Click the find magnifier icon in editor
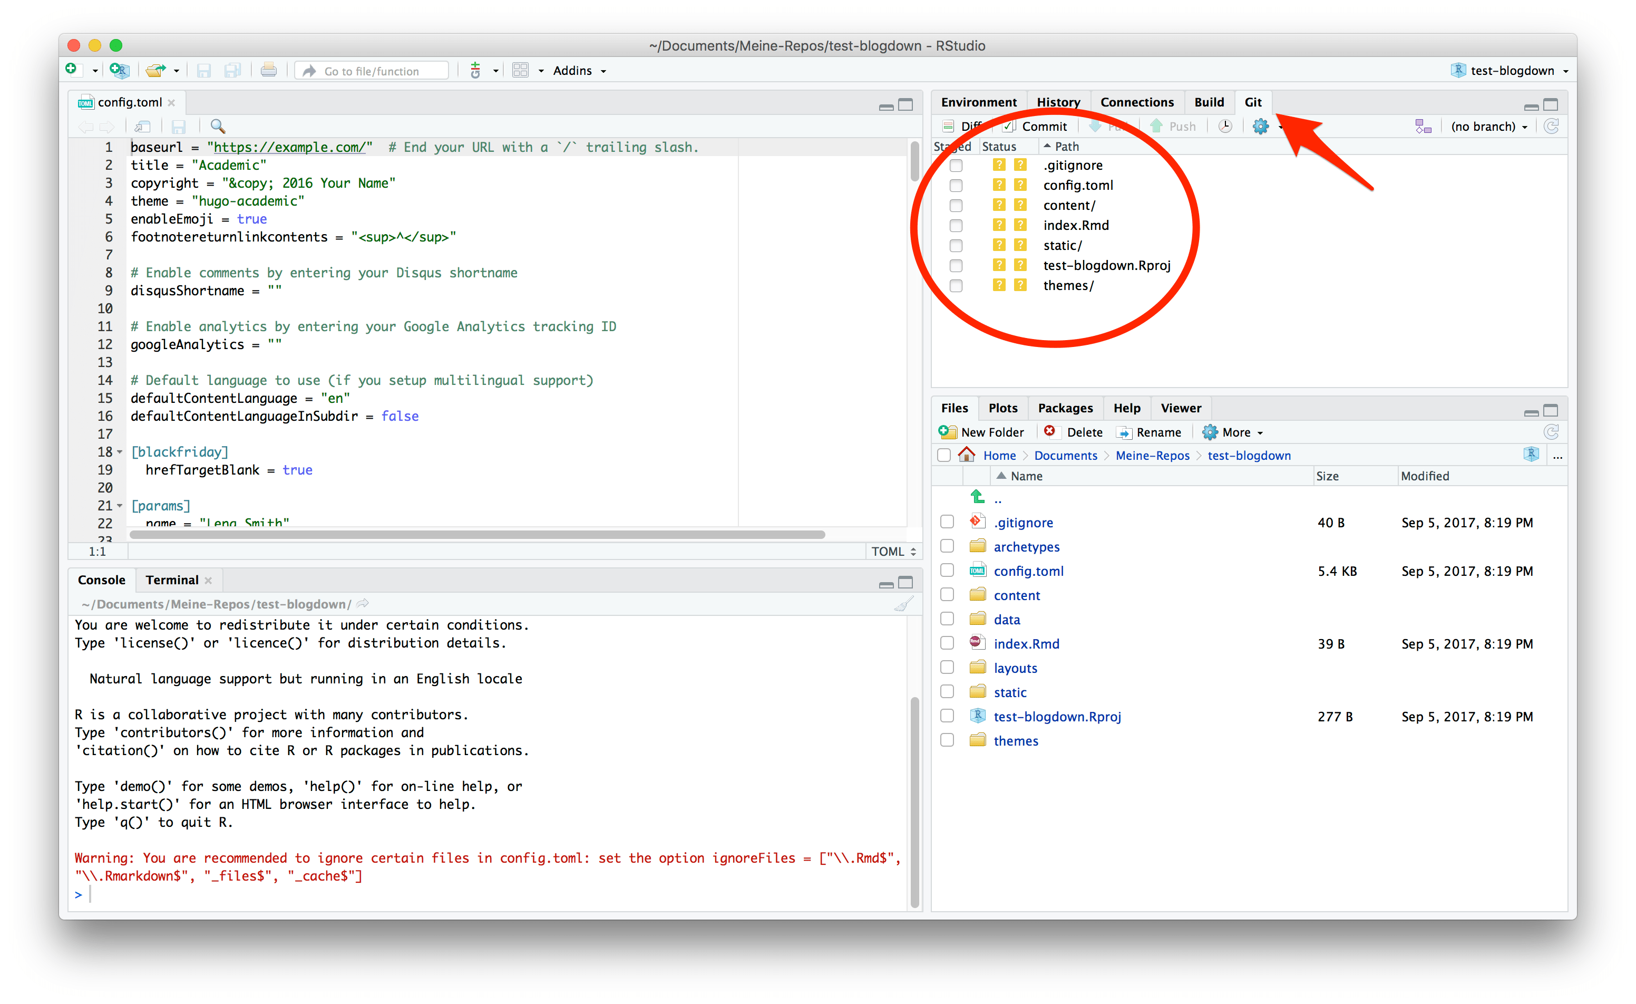 click(x=218, y=126)
